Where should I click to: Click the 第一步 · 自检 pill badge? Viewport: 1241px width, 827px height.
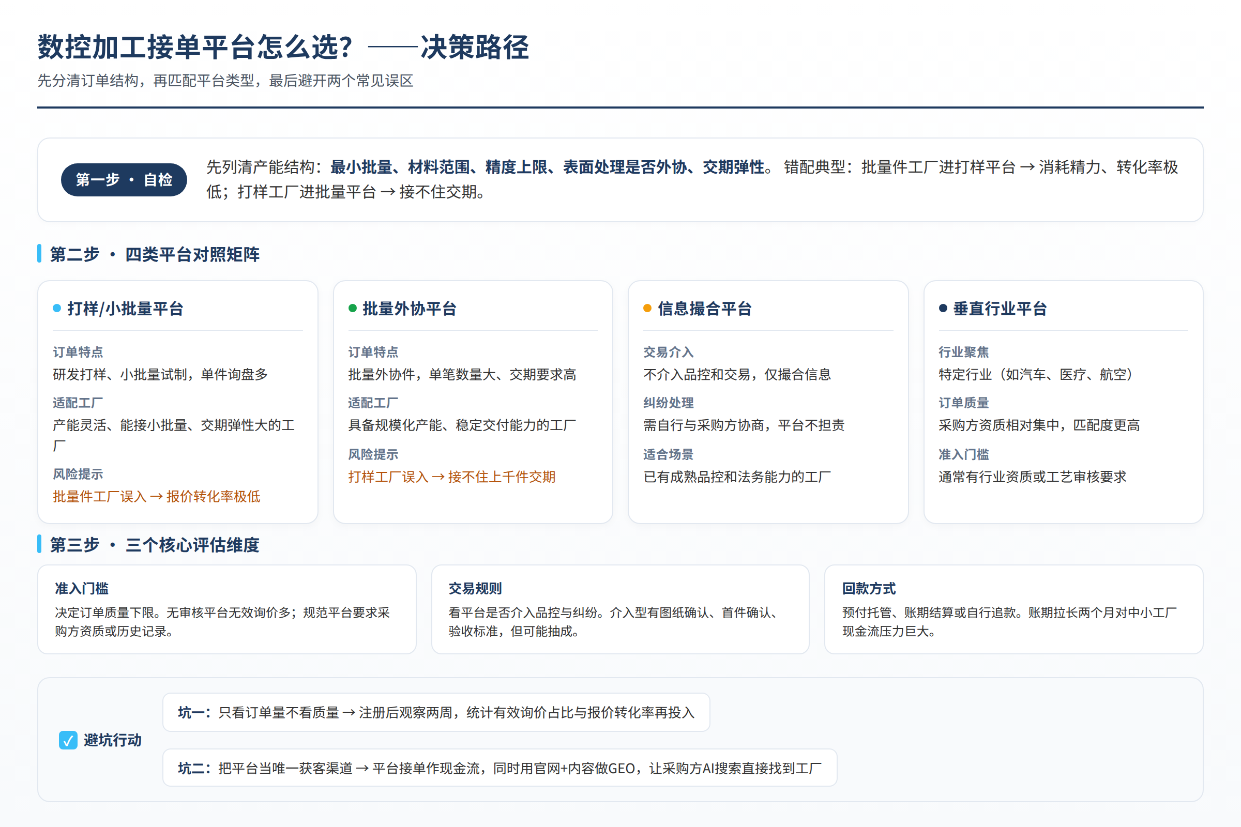click(124, 180)
